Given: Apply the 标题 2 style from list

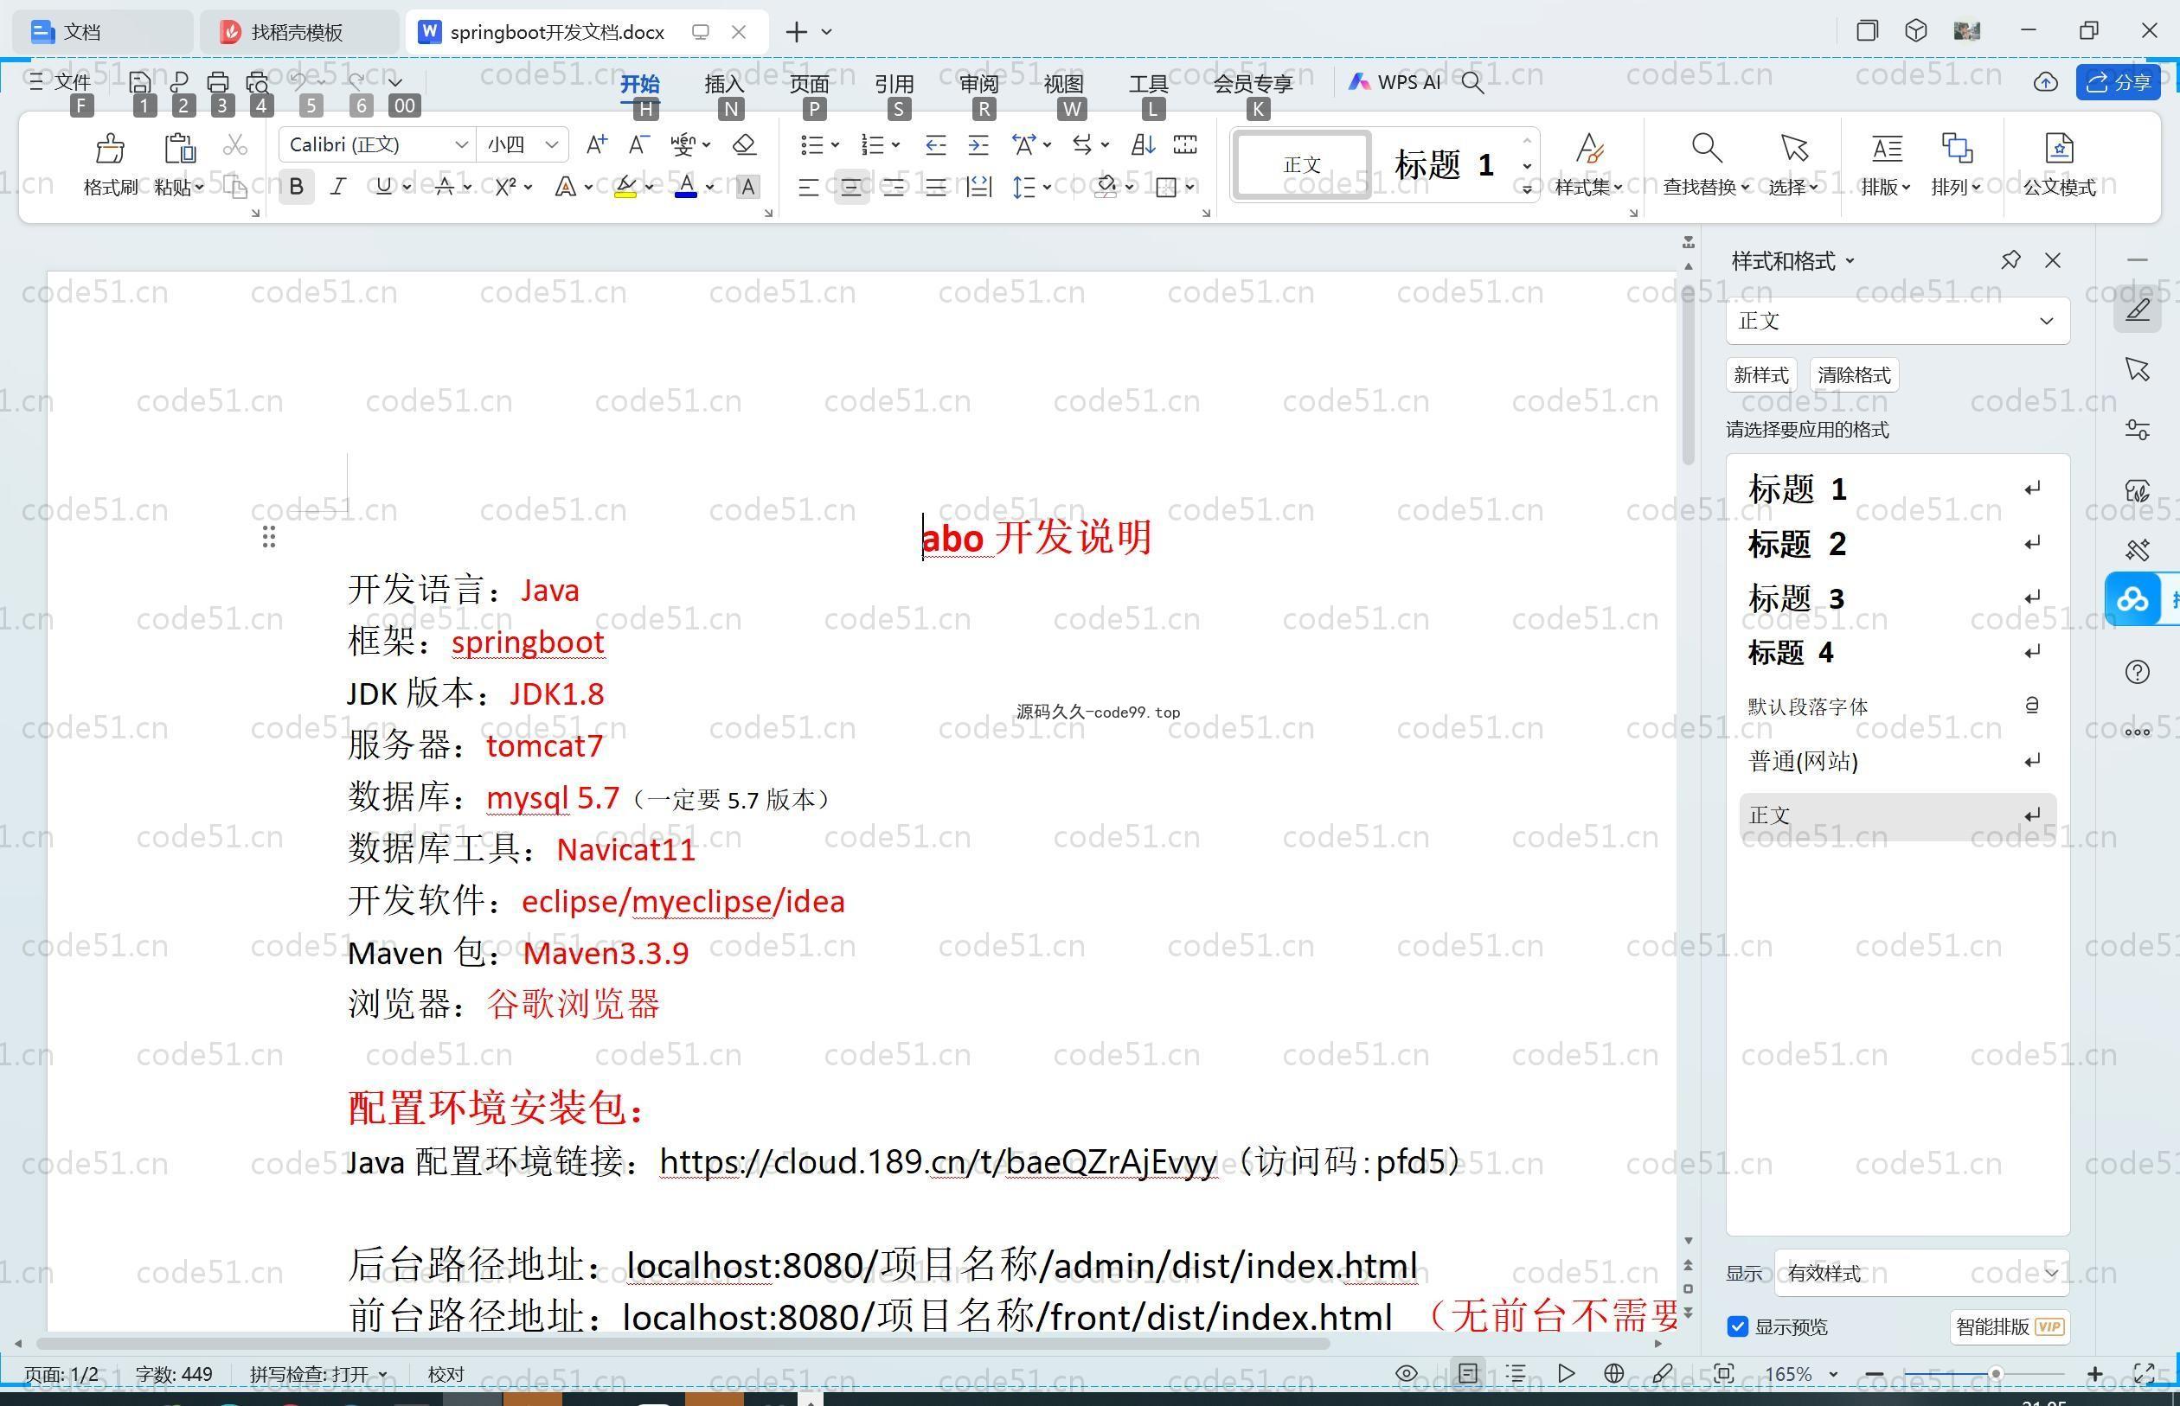Looking at the screenshot, I should (1897, 544).
